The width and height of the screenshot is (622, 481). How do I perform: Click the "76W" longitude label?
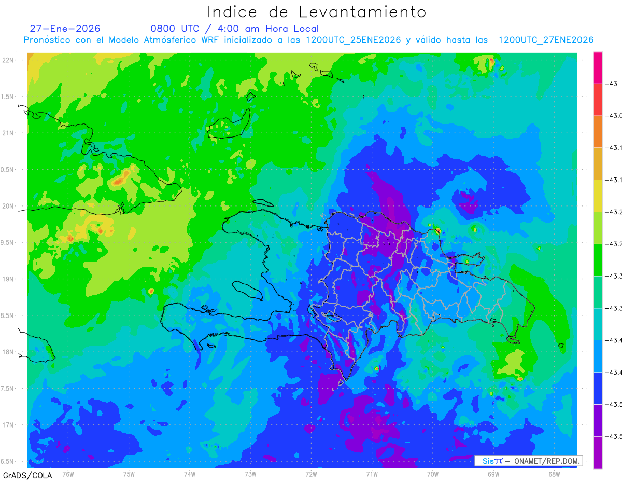click(68, 474)
